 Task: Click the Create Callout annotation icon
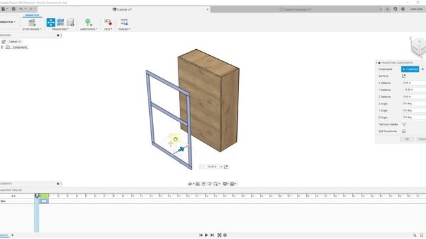[x=89, y=23]
